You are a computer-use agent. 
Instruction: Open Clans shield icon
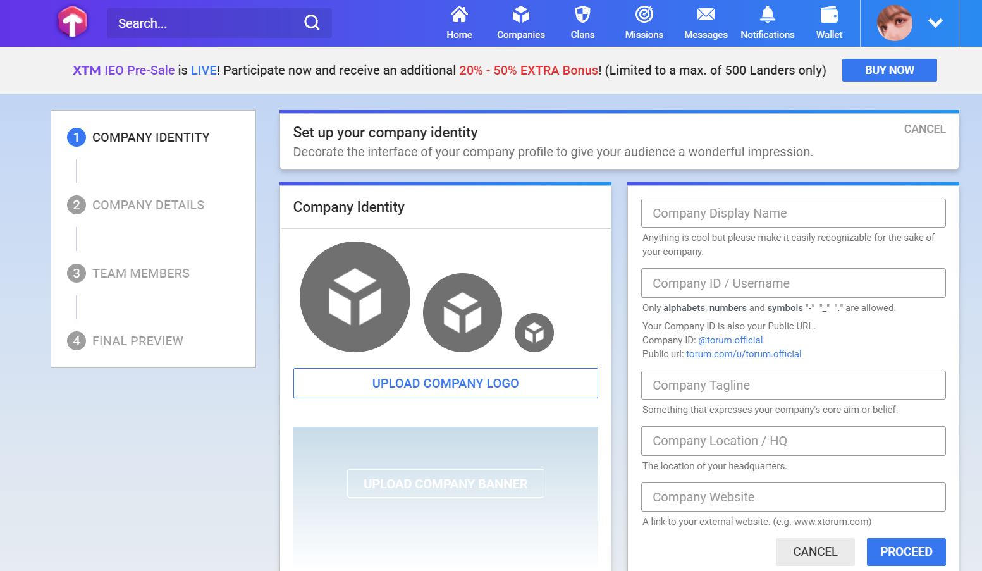(x=582, y=15)
